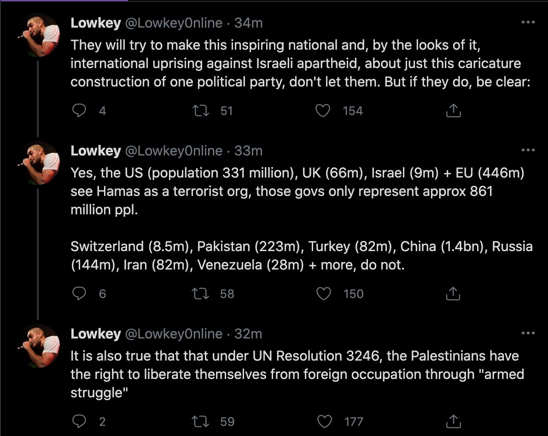548x436 pixels.
Task: Open Lowkey's profile from first tweet name
Action: point(95,23)
